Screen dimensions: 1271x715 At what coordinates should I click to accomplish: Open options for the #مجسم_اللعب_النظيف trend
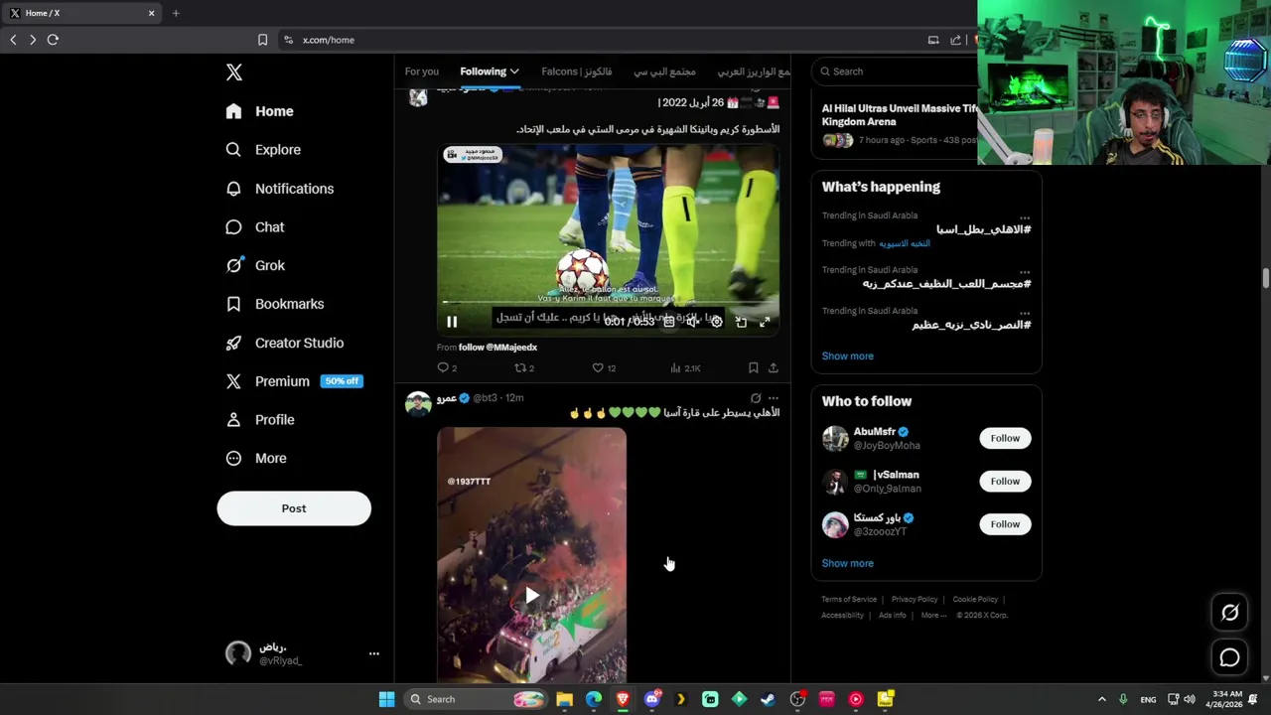1025,271
